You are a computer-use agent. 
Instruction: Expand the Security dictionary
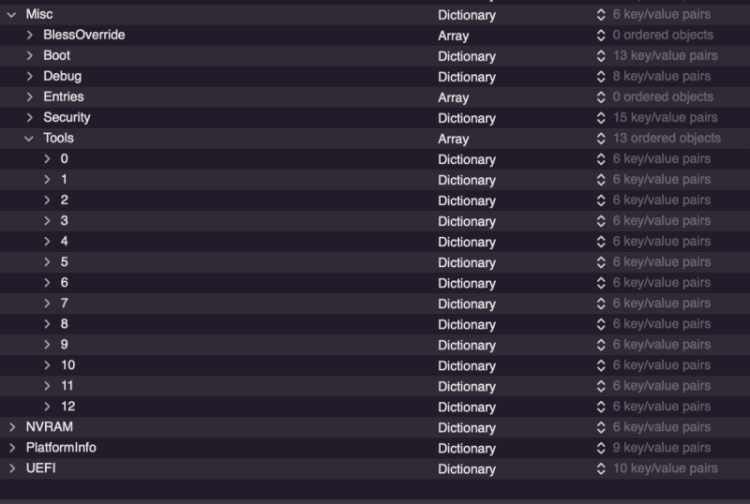30,118
